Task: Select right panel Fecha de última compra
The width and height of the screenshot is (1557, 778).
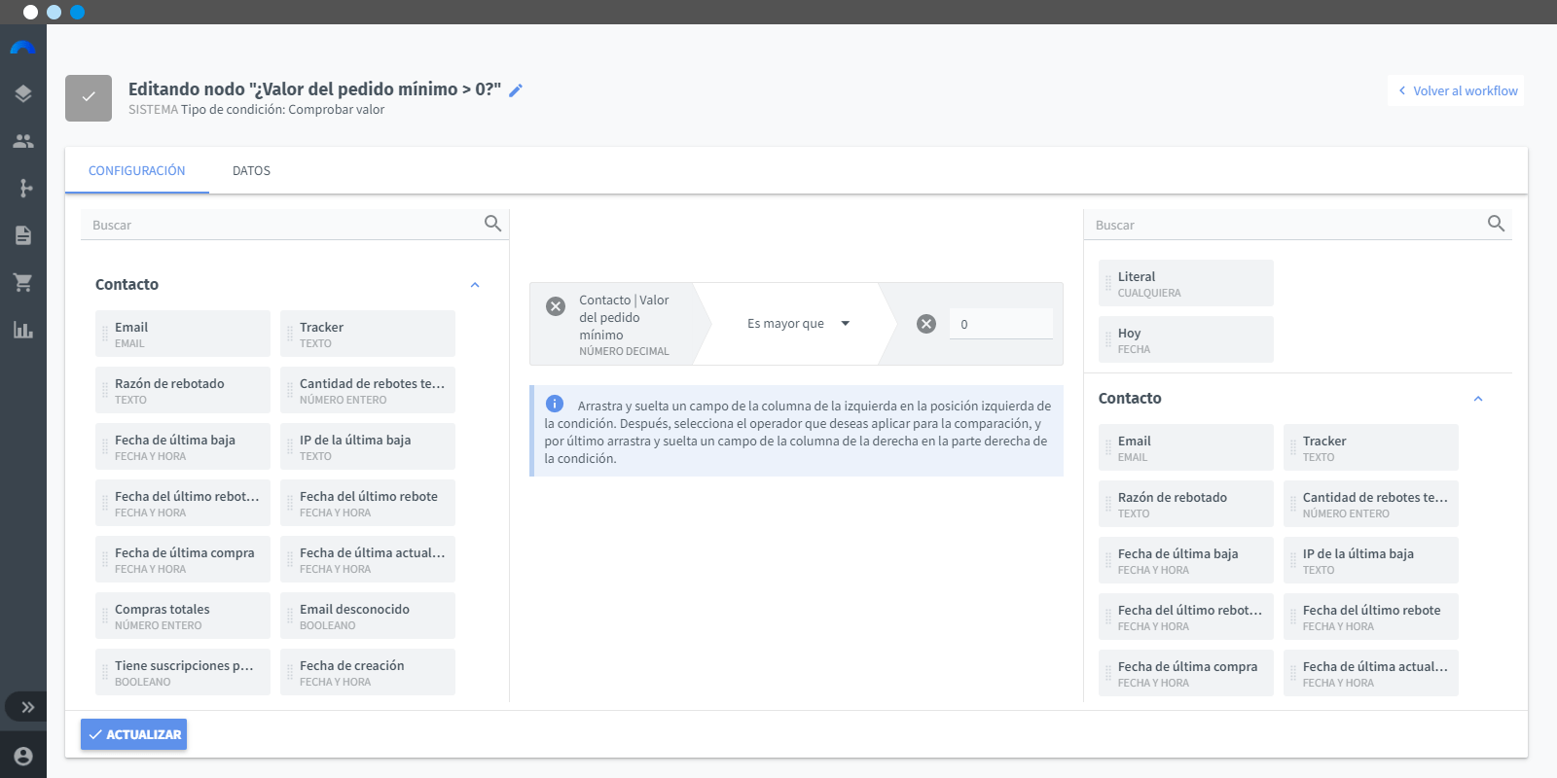Action: pyautogui.click(x=1186, y=673)
